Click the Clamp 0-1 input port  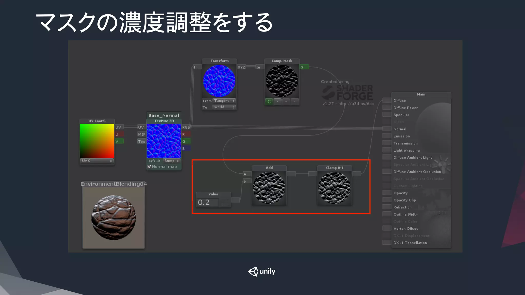(x=312, y=174)
